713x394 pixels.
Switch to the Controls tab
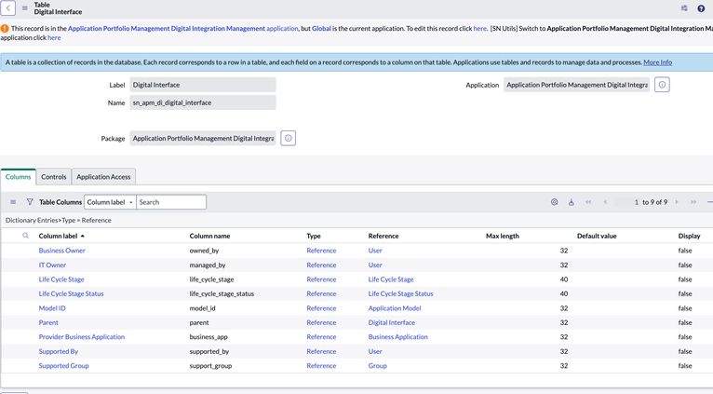[54, 177]
